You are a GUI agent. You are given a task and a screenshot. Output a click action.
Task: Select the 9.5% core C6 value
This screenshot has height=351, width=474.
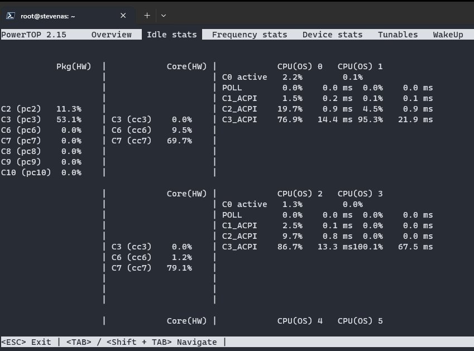click(182, 130)
